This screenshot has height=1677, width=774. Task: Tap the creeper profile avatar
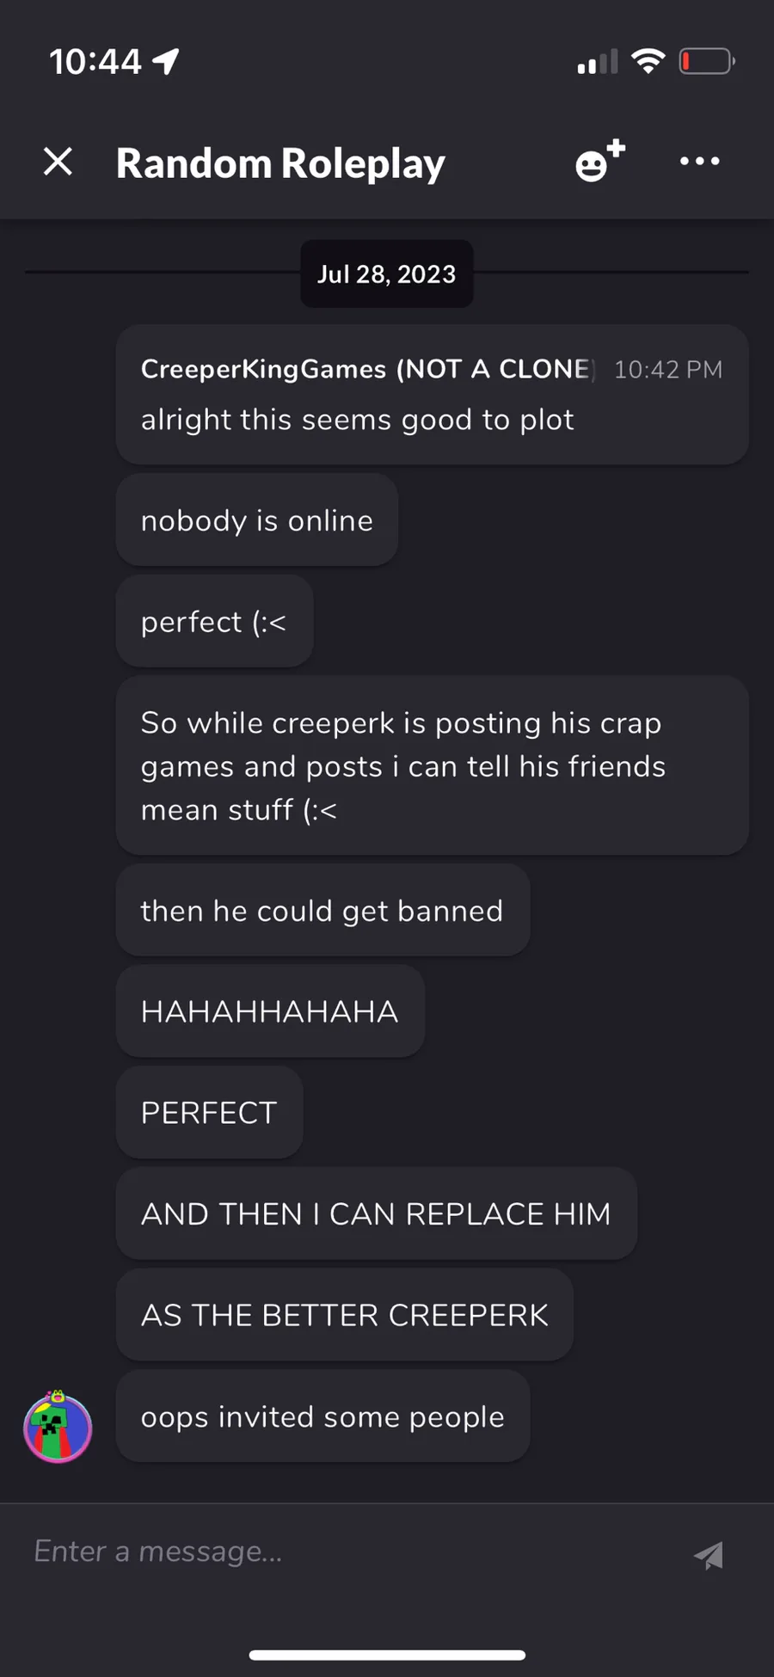(x=58, y=1427)
